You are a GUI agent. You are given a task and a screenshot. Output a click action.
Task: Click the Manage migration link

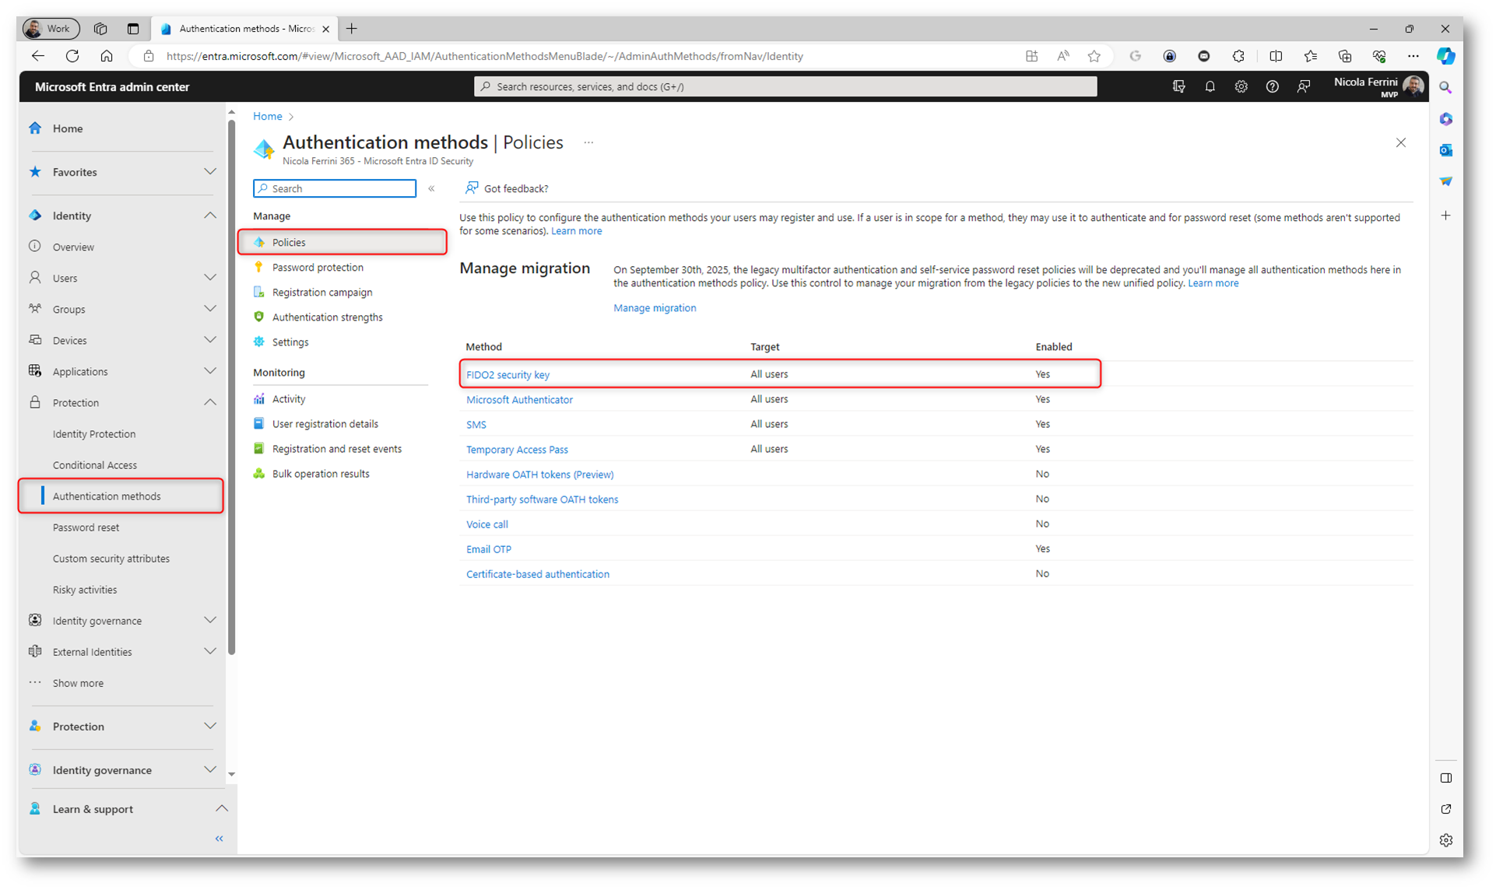point(655,308)
